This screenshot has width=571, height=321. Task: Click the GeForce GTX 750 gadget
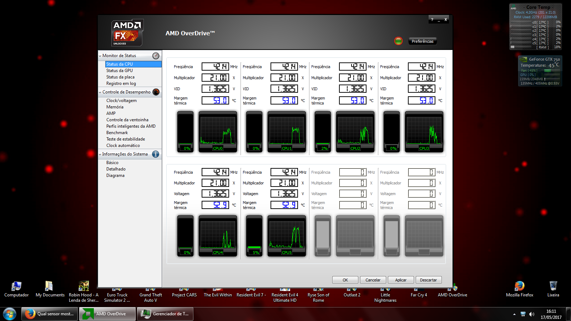pyautogui.click(x=540, y=71)
